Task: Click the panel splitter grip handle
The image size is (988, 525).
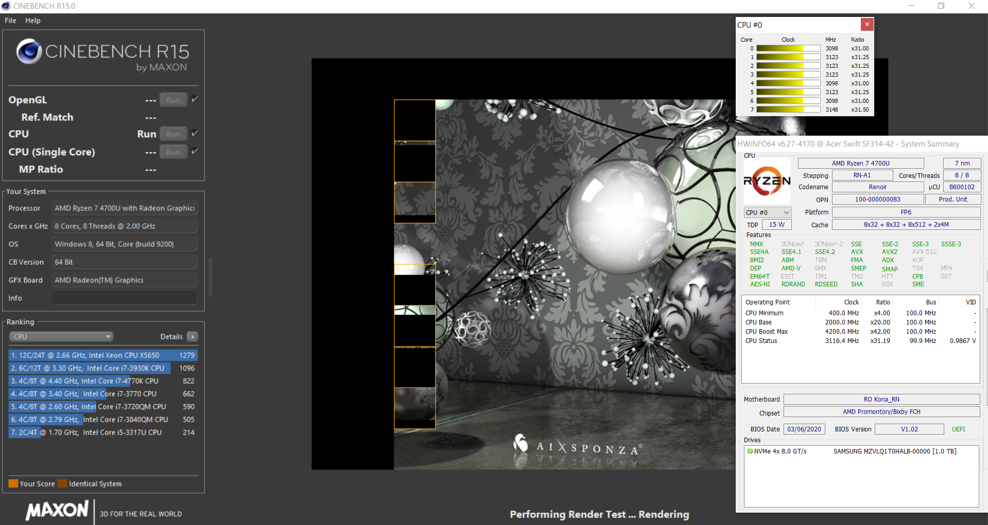Action: [x=210, y=278]
